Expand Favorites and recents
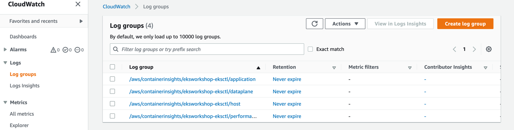The image size is (514, 130). coord(81,21)
